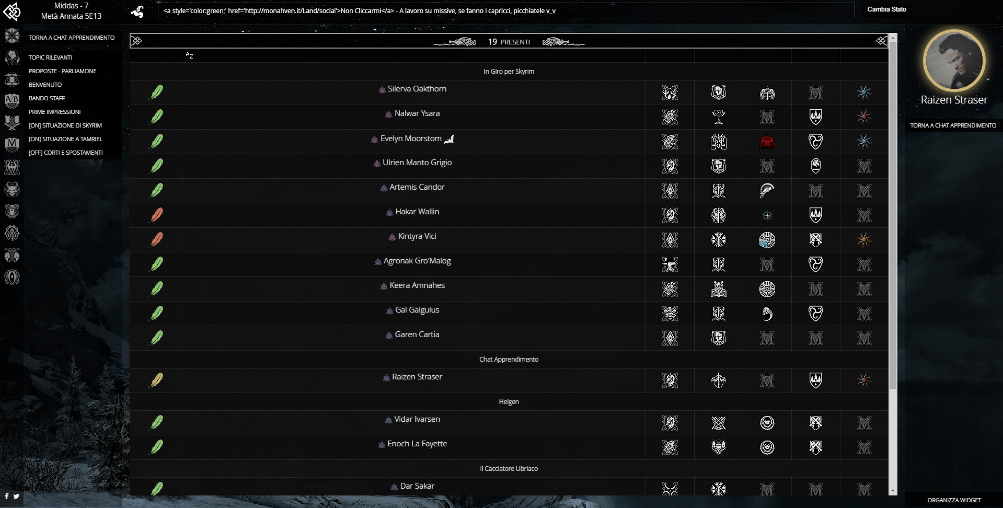Click Raizen Straser red star icon
The height and width of the screenshot is (508, 1003).
pyautogui.click(x=864, y=380)
